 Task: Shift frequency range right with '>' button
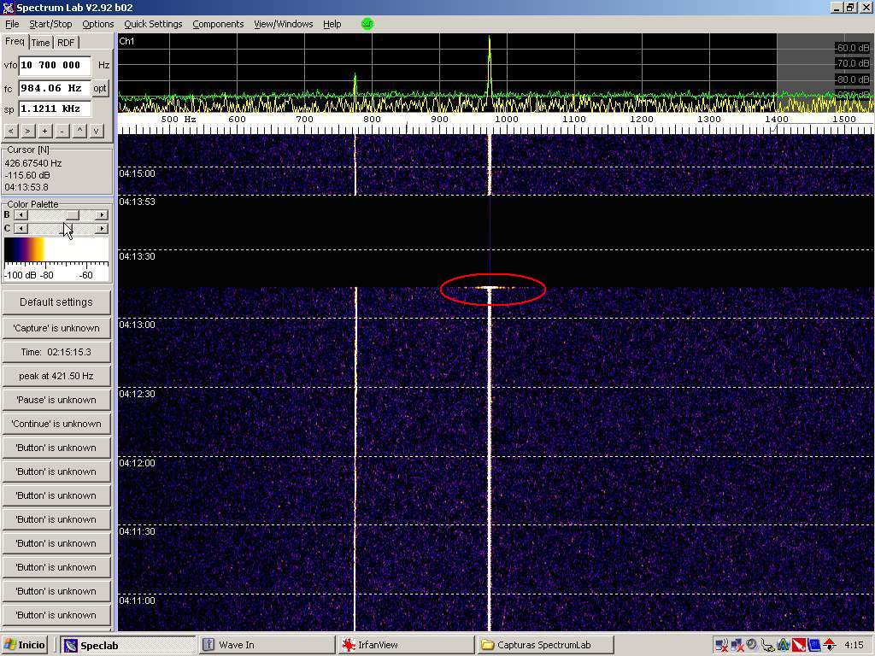[28, 131]
